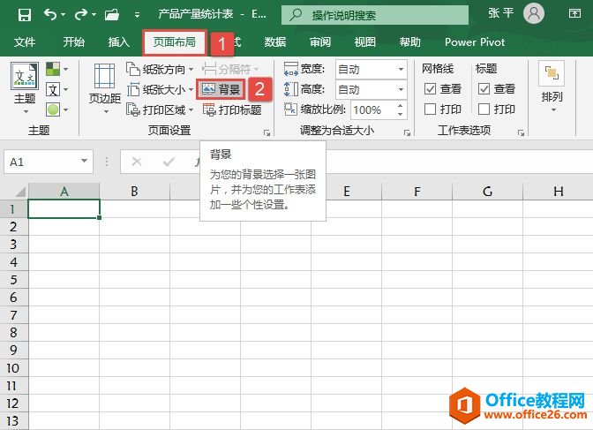Click cell A1 in the worksheet
This screenshot has width=593, height=430.
64,209
